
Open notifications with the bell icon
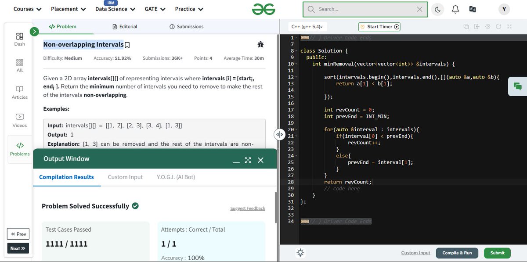tap(455, 9)
